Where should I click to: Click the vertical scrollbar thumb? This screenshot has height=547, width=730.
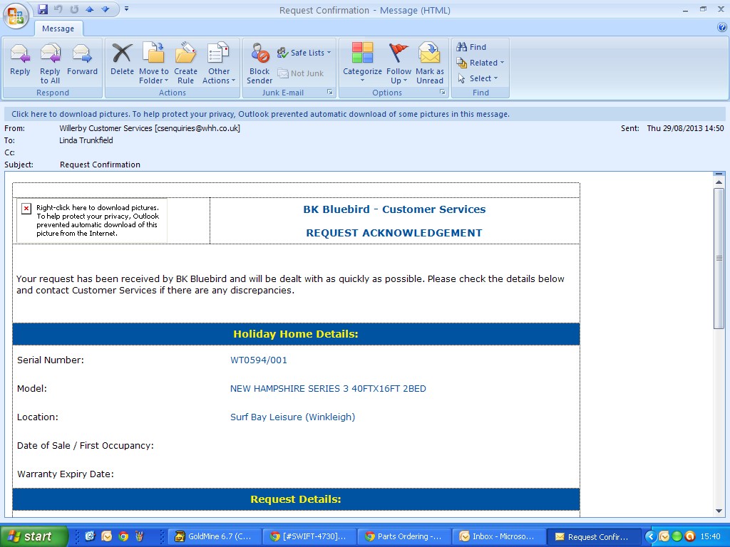coord(719,258)
